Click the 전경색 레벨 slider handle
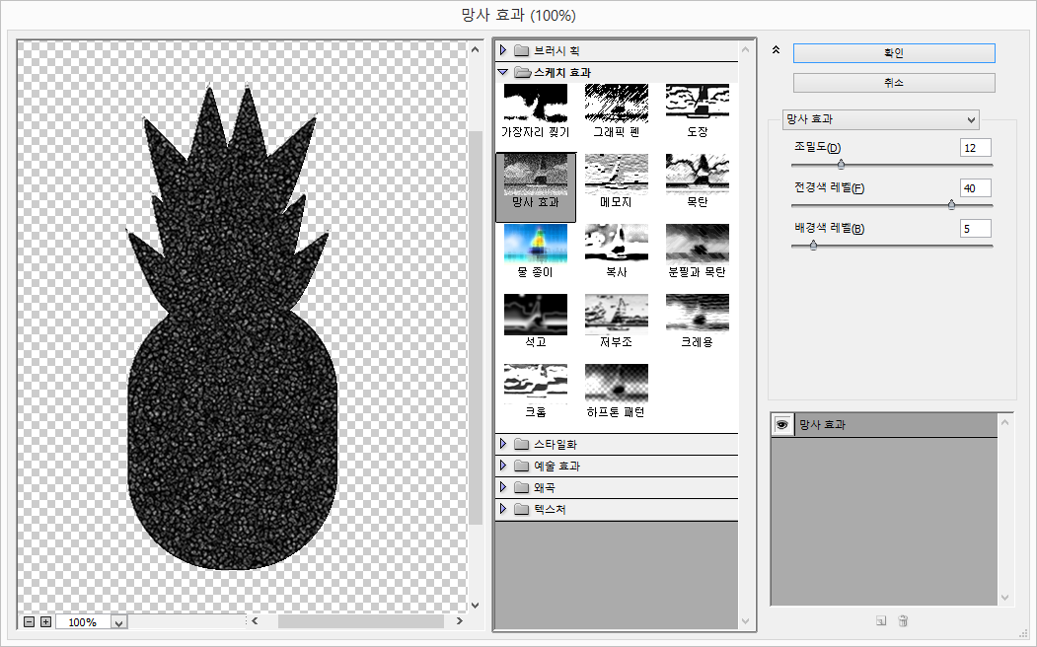 (x=951, y=205)
